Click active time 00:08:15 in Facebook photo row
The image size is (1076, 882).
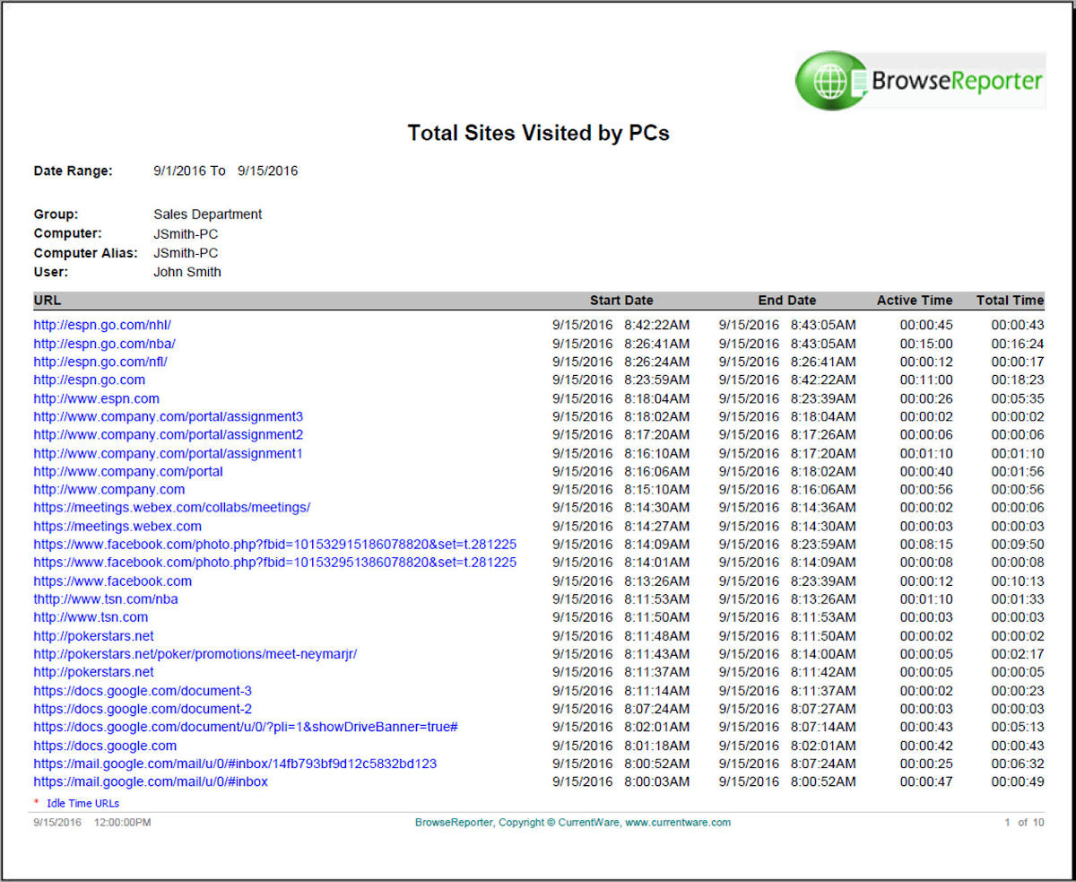[x=926, y=544]
